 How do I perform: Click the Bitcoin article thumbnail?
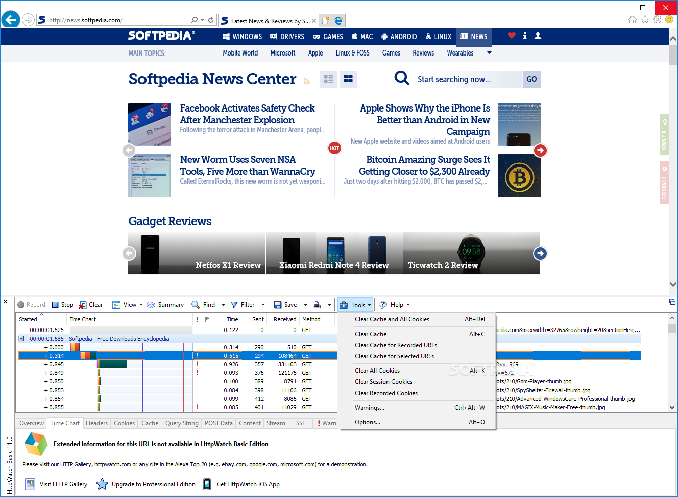click(519, 176)
